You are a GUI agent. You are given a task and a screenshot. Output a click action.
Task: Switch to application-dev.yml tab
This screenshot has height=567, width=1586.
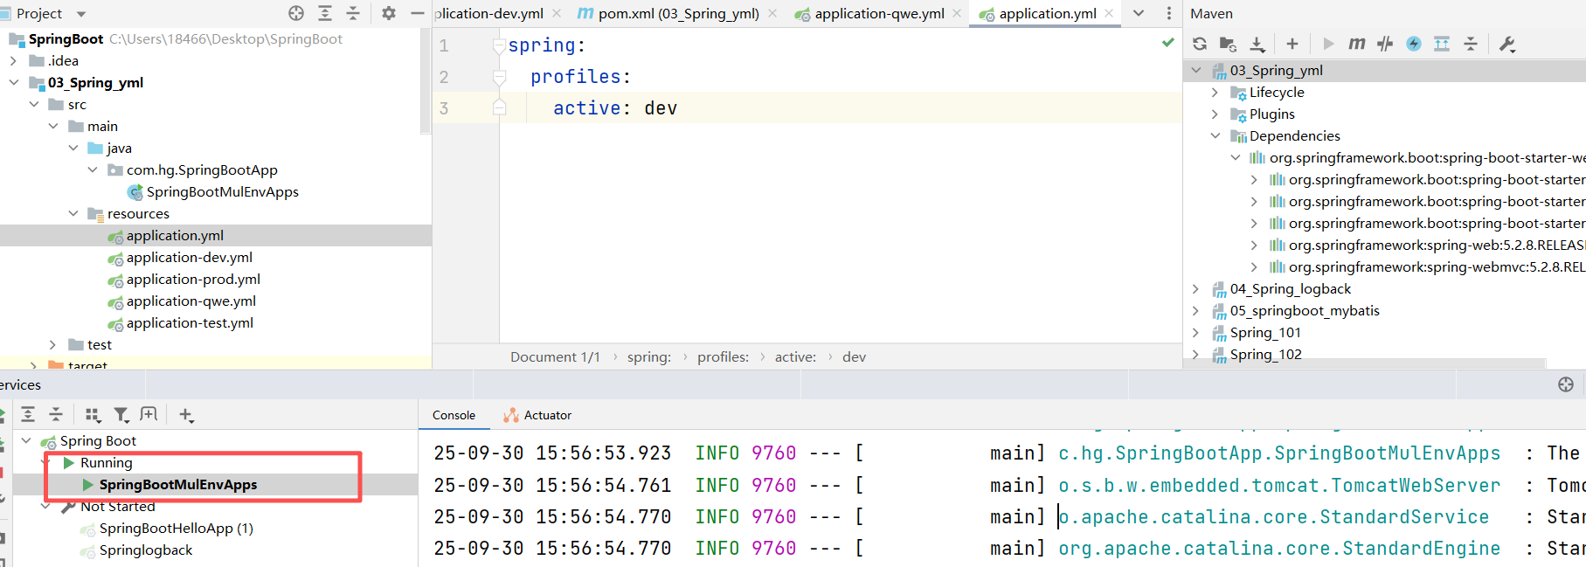tap(489, 13)
